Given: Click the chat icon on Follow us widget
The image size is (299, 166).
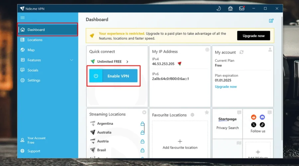Looking at the screenshot, I should pyautogui.click(x=269, y=113).
